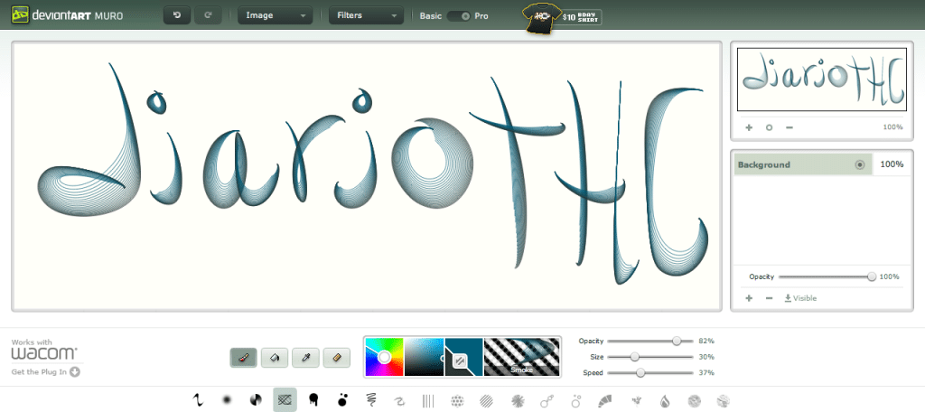The height and width of the screenshot is (412, 925).
Task: Undo the last stroke
Action: (x=177, y=15)
